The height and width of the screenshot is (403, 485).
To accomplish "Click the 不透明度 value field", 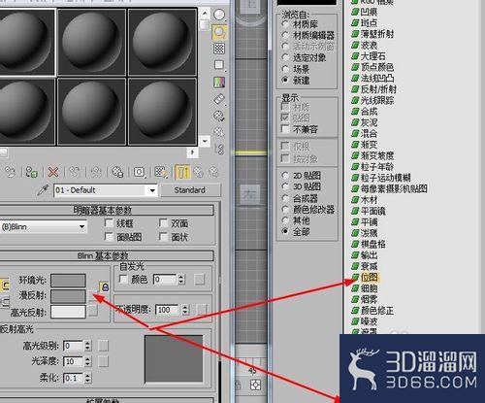I will [168, 310].
